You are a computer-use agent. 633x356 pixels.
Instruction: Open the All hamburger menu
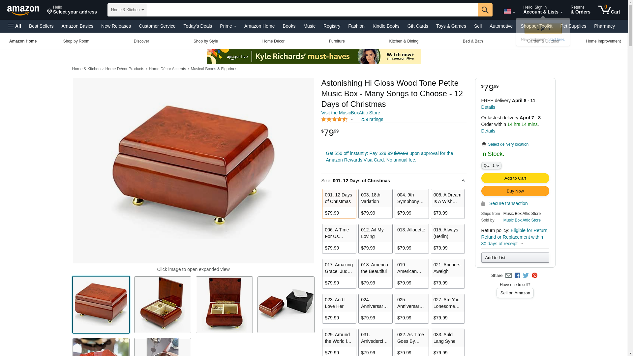coord(15,26)
